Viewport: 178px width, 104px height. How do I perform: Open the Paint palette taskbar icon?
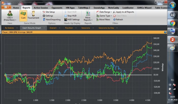point(172,48)
